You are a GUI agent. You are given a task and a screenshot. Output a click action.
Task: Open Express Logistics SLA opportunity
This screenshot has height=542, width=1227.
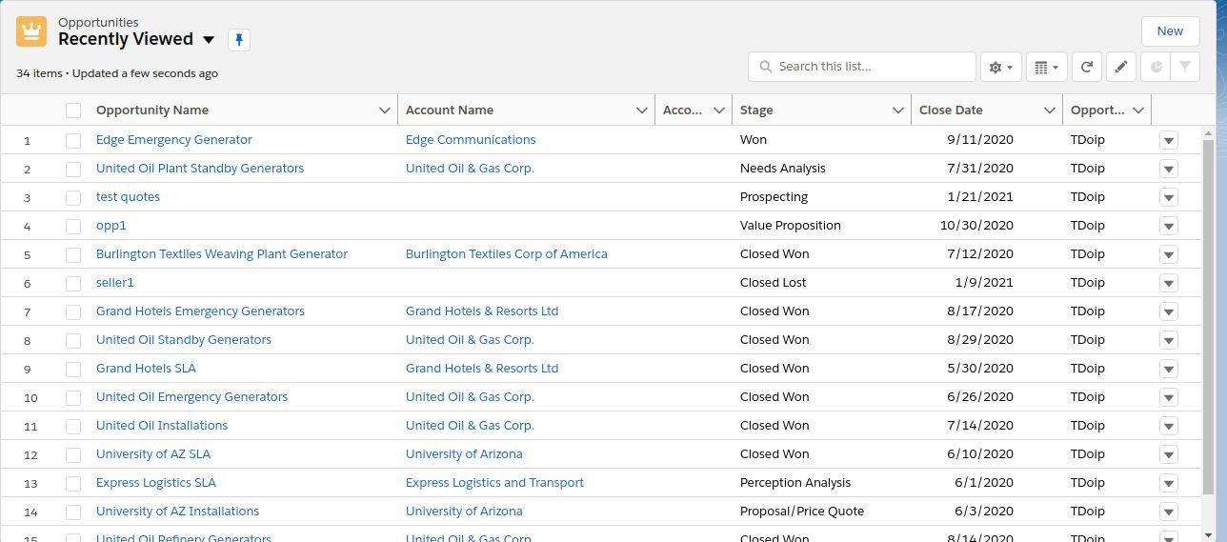click(x=156, y=483)
